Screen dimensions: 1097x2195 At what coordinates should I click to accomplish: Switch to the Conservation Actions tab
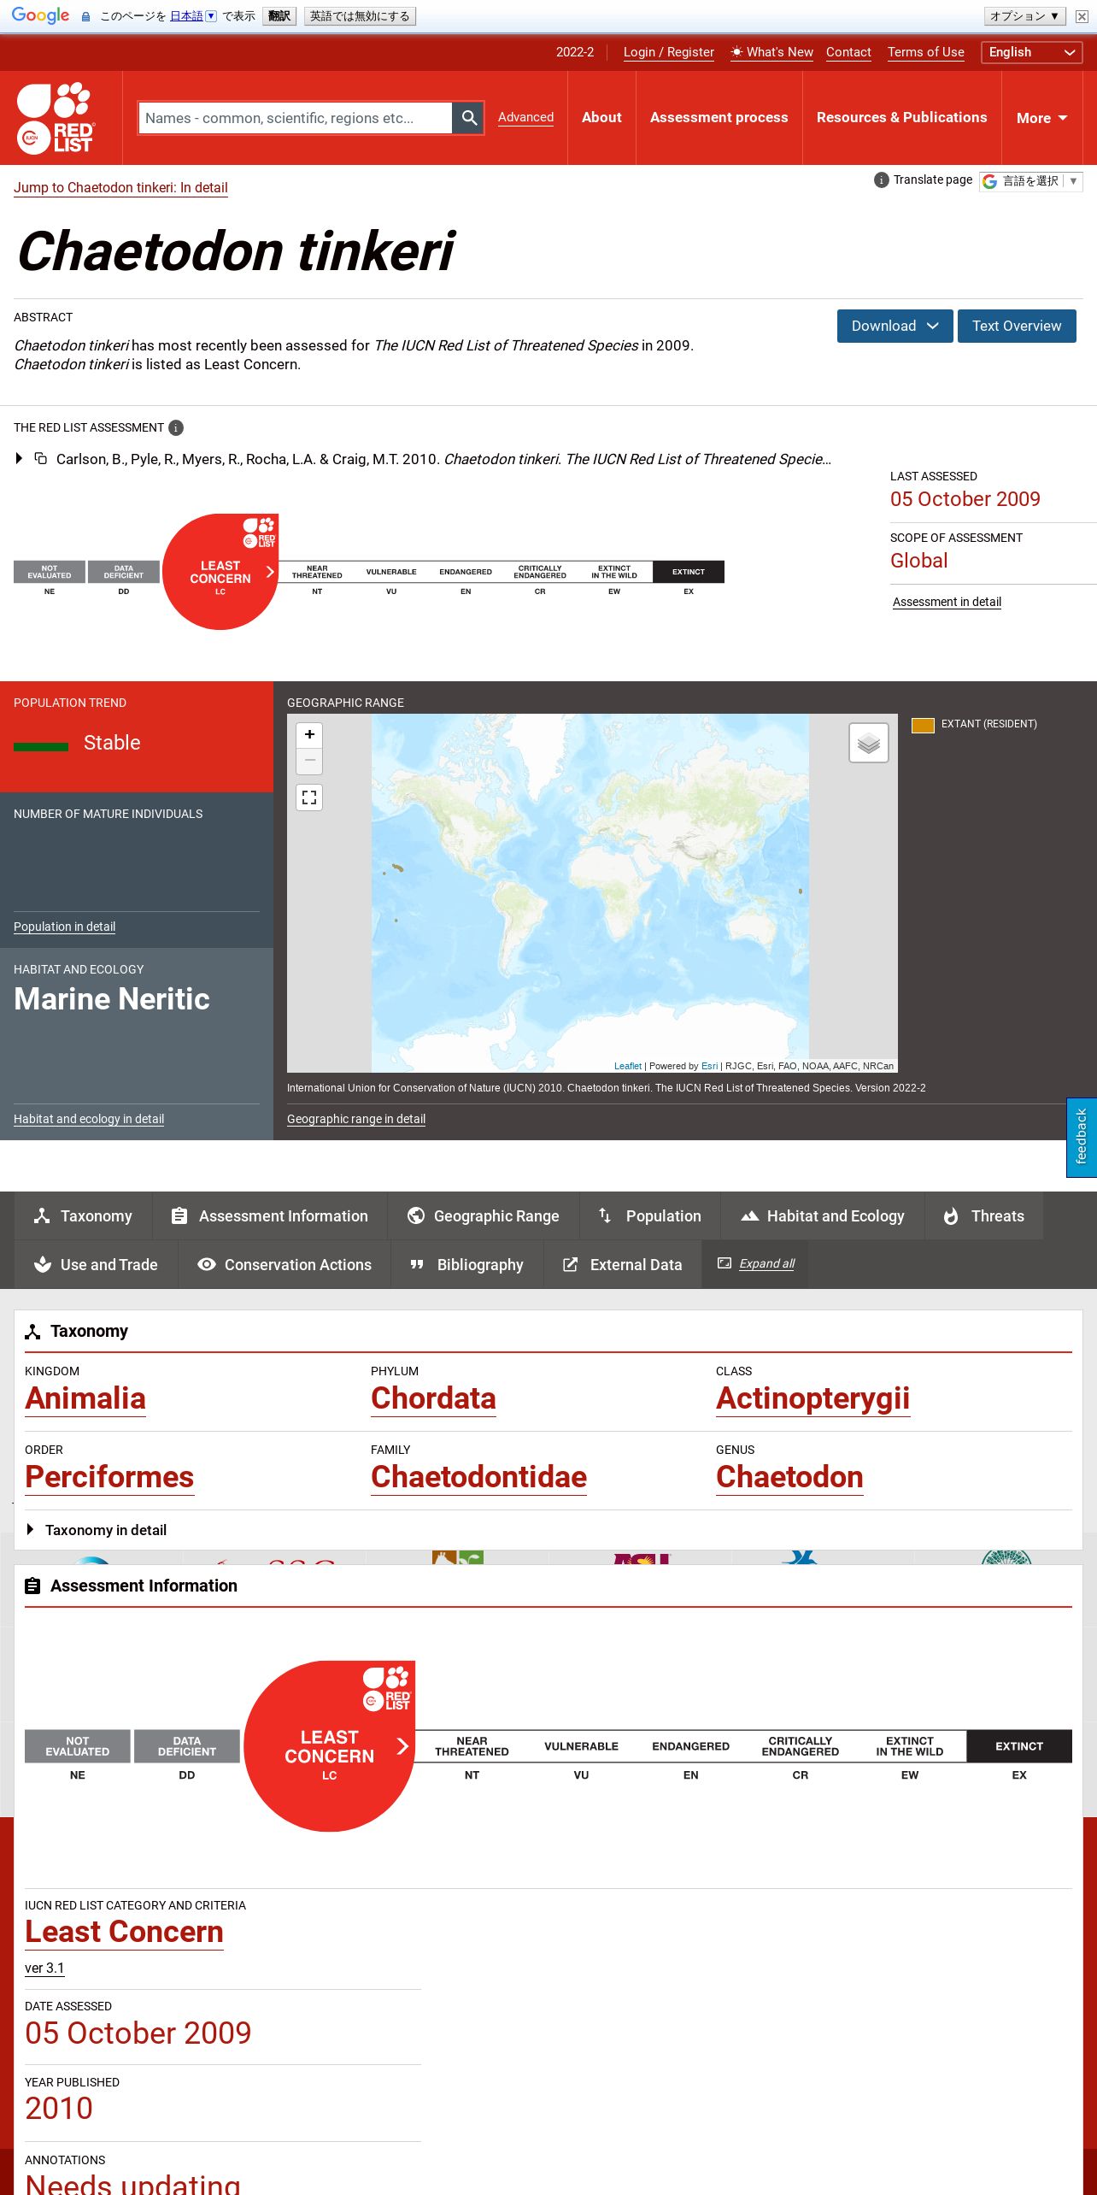pos(285,1265)
